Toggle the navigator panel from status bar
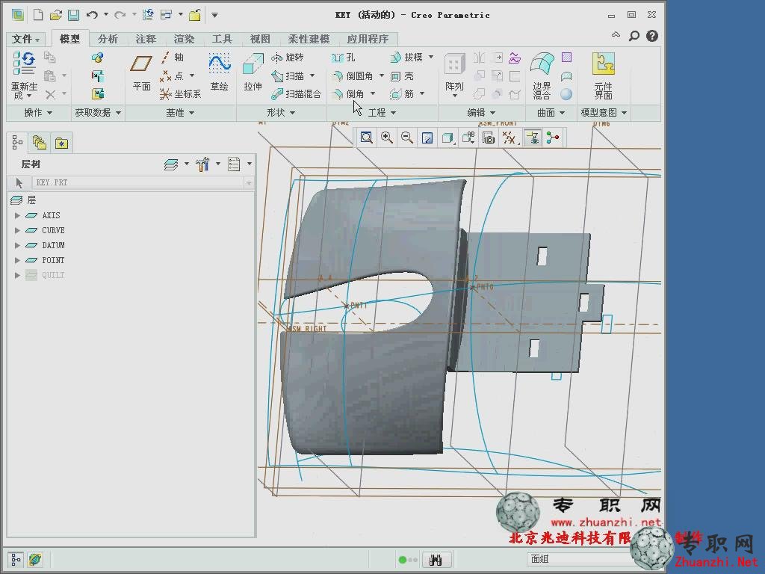The width and height of the screenshot is (765, 574). [16, 559]
